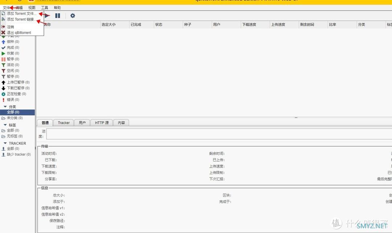Image resolution: width=392 pixels, height=233 pixels.
Task: Open the 工具 menu
Action: click(x=45, y=8)
